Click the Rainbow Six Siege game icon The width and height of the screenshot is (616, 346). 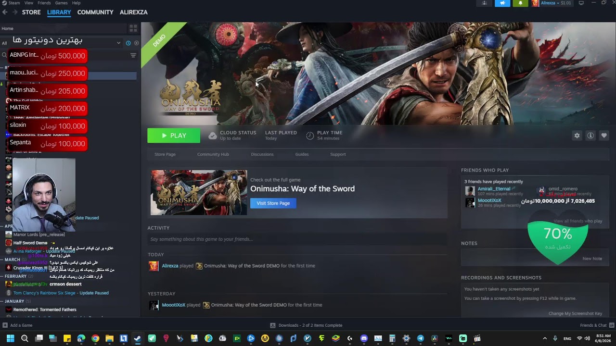pos(8,293)
